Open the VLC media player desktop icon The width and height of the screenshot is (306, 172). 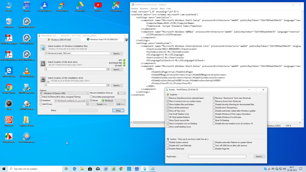pos(27,71)
